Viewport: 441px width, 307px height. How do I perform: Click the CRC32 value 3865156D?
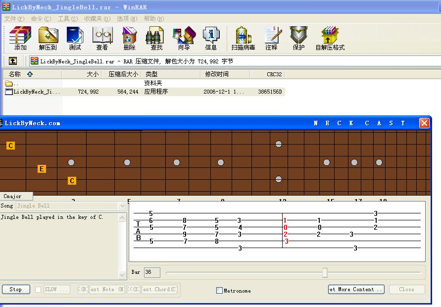tap(270, 92)
